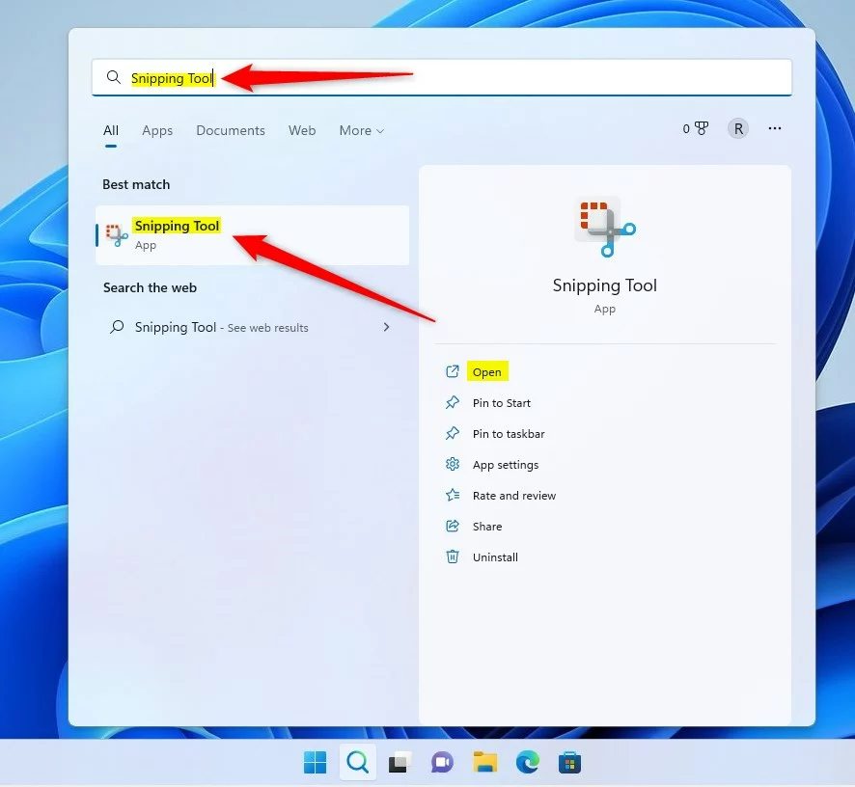Screen dimensions: 855x787
Task: Click the Pin to taskbar pin icon
Action: coord(453,434)
